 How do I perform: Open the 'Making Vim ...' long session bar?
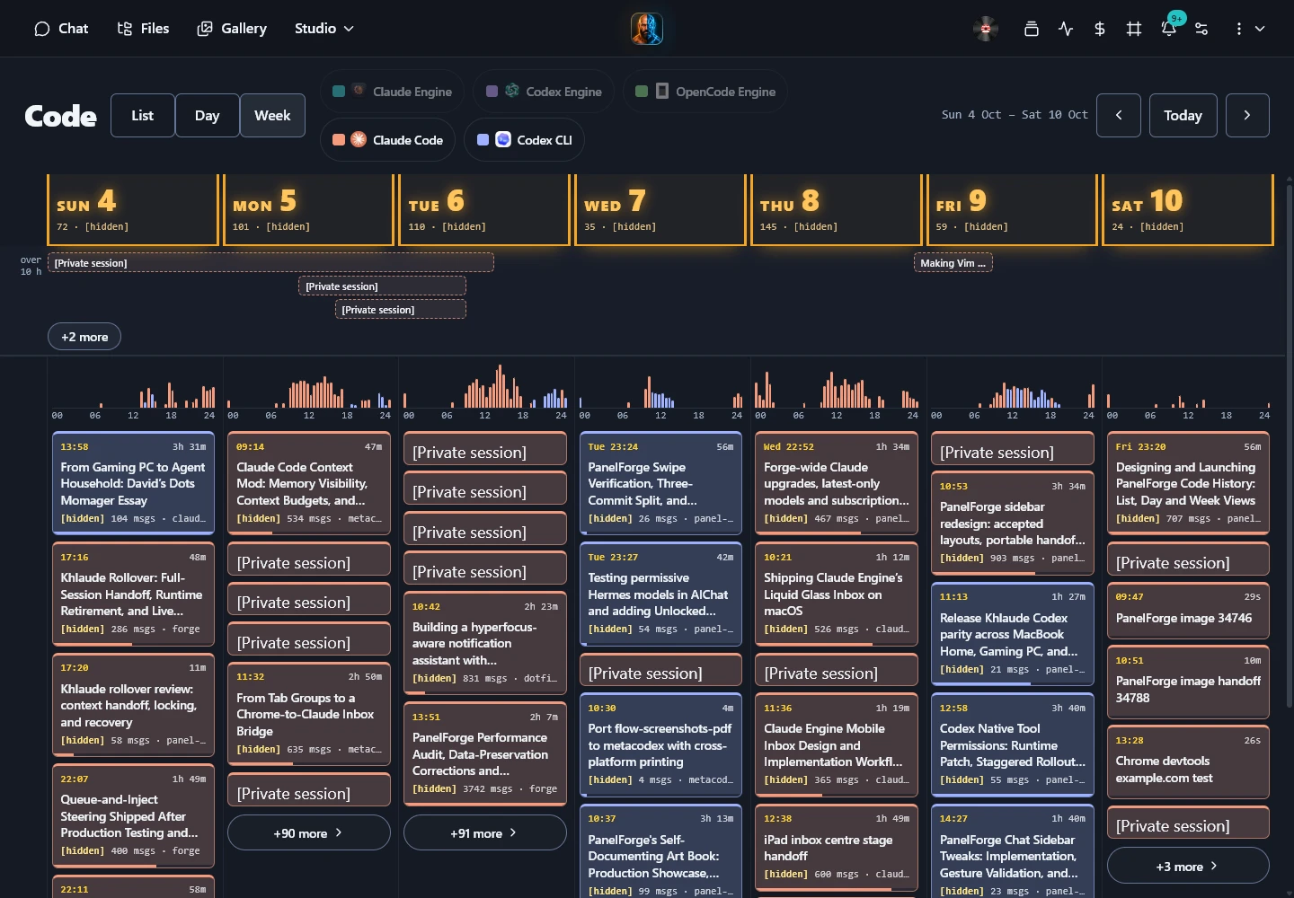click(x=953, y=263)
